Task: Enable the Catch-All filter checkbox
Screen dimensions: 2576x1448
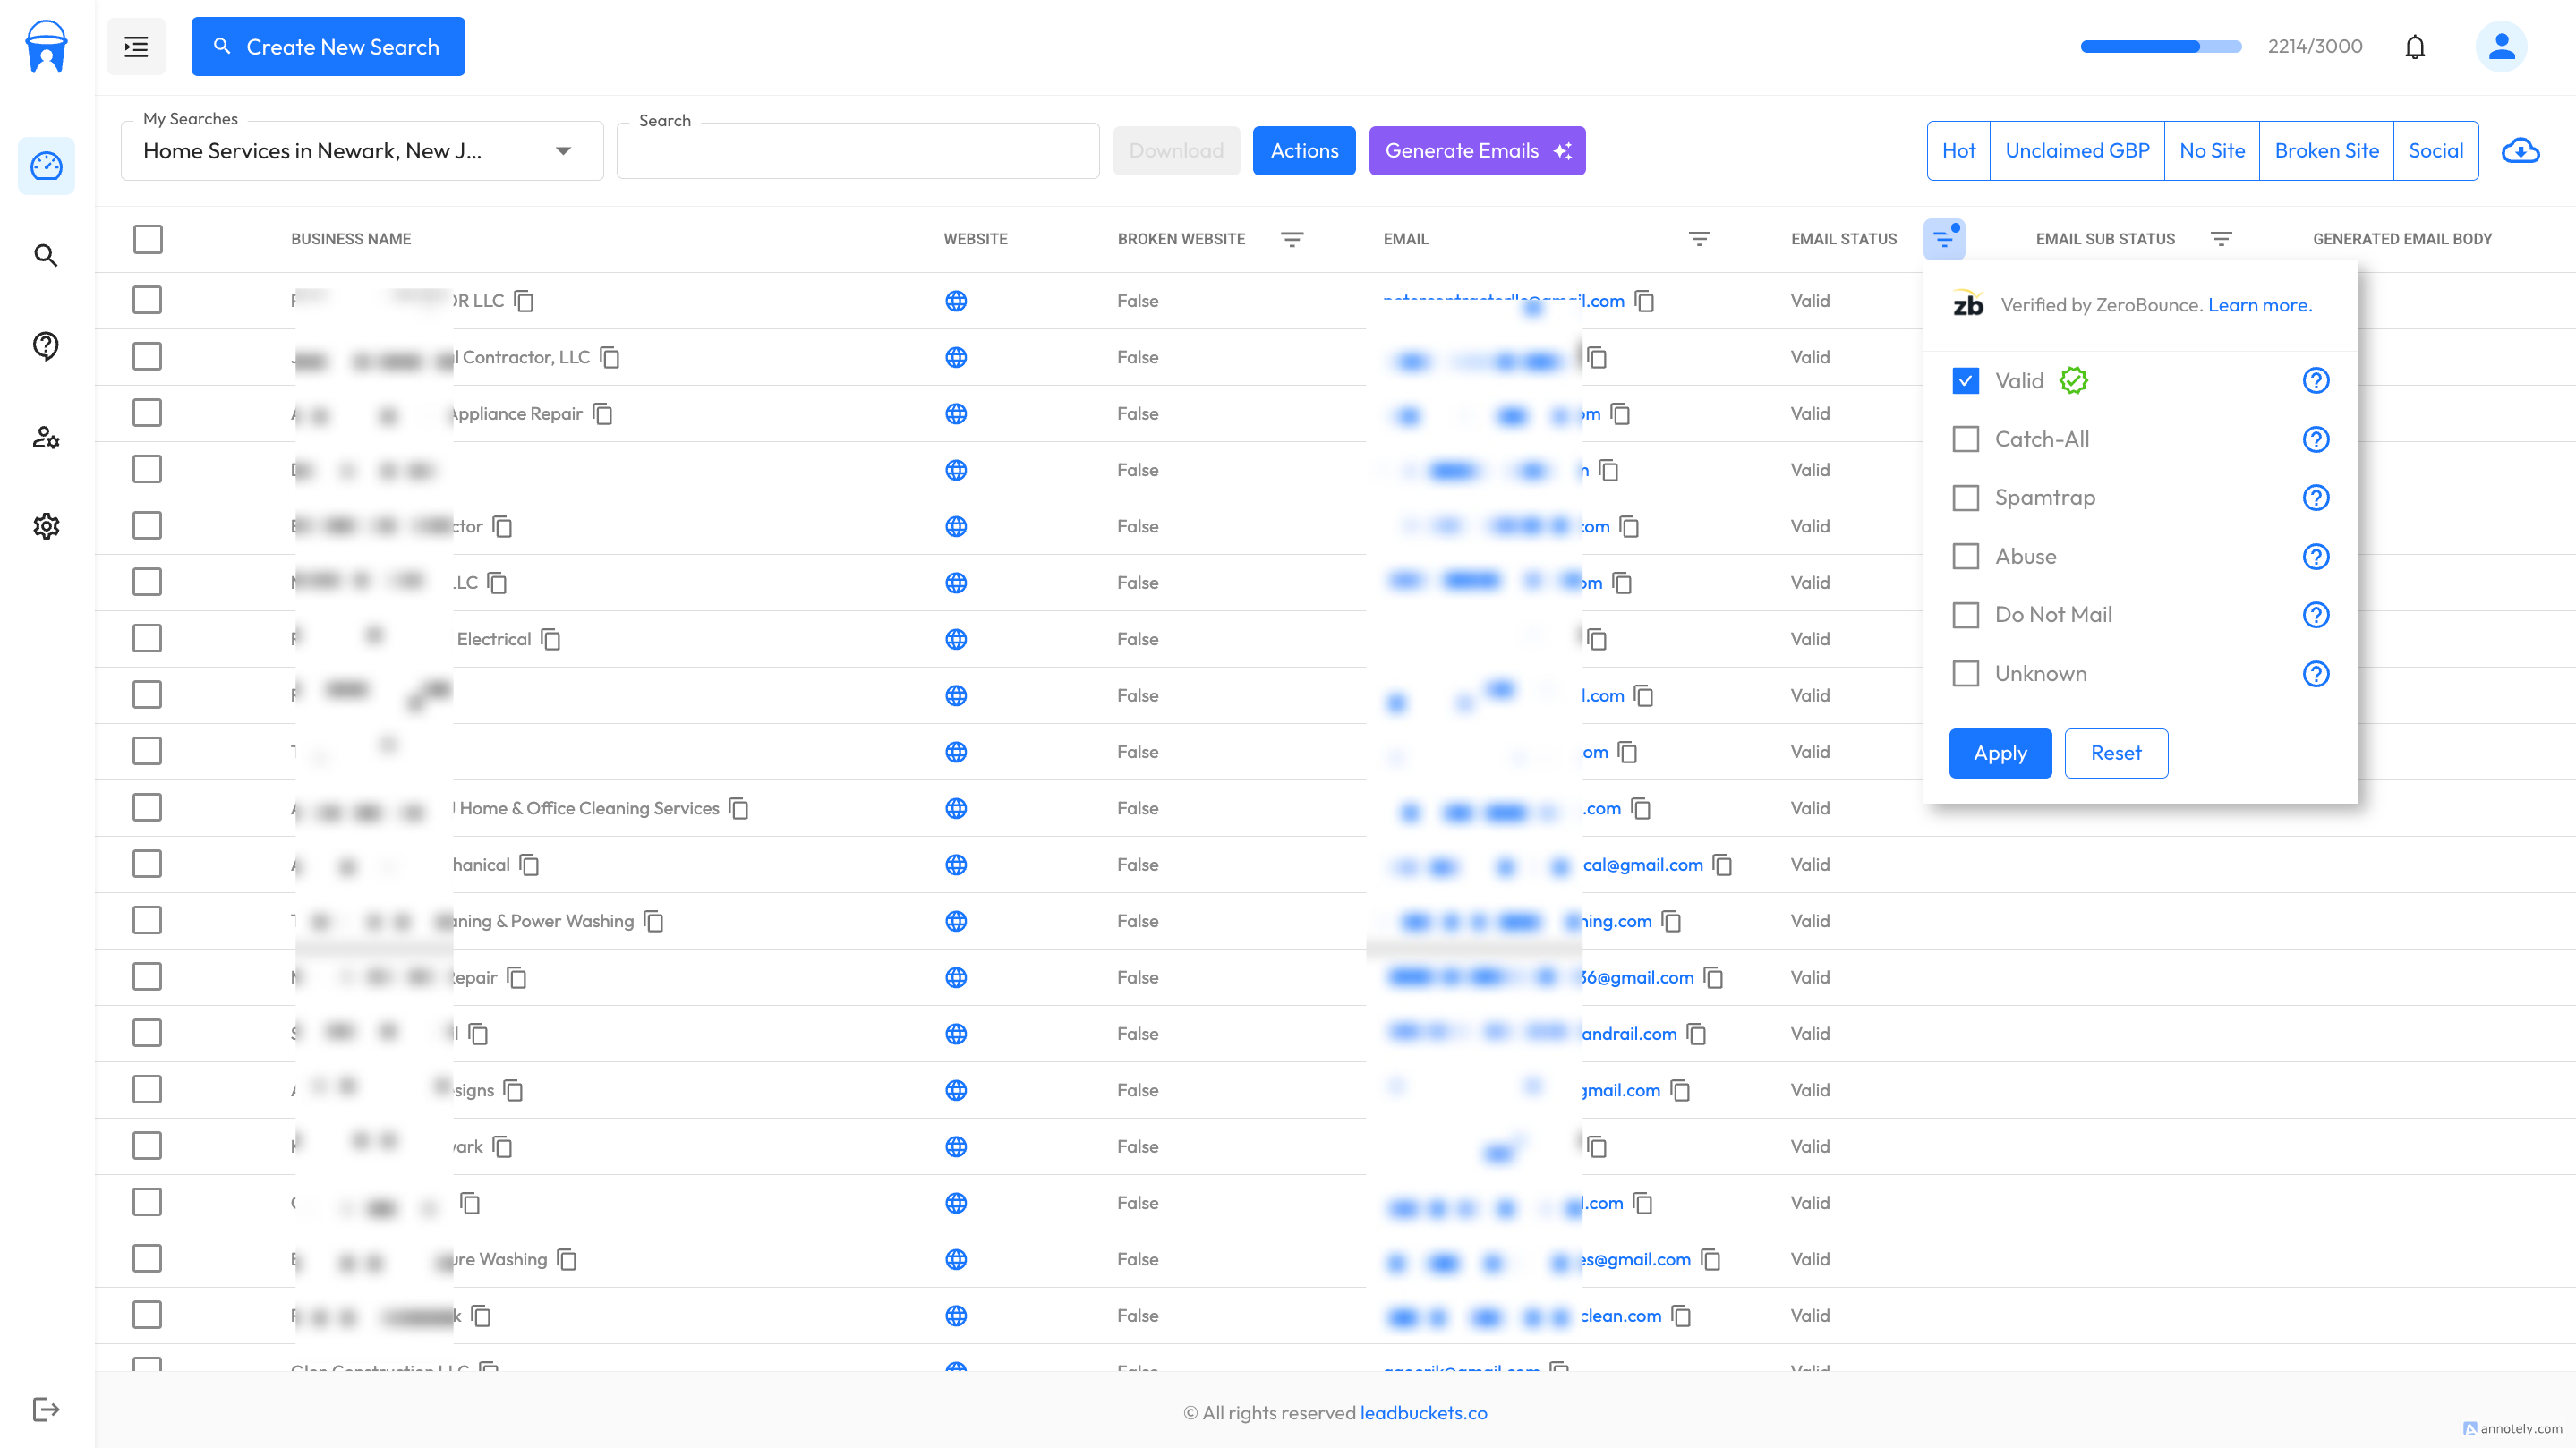Action: 1965,439
